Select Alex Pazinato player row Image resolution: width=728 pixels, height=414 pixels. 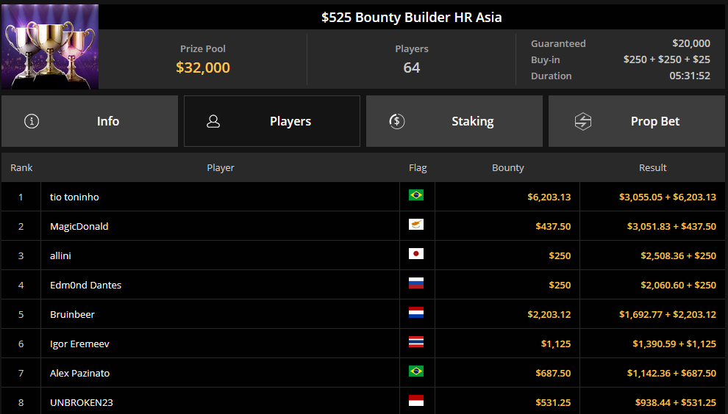click(x=363, y=373)
